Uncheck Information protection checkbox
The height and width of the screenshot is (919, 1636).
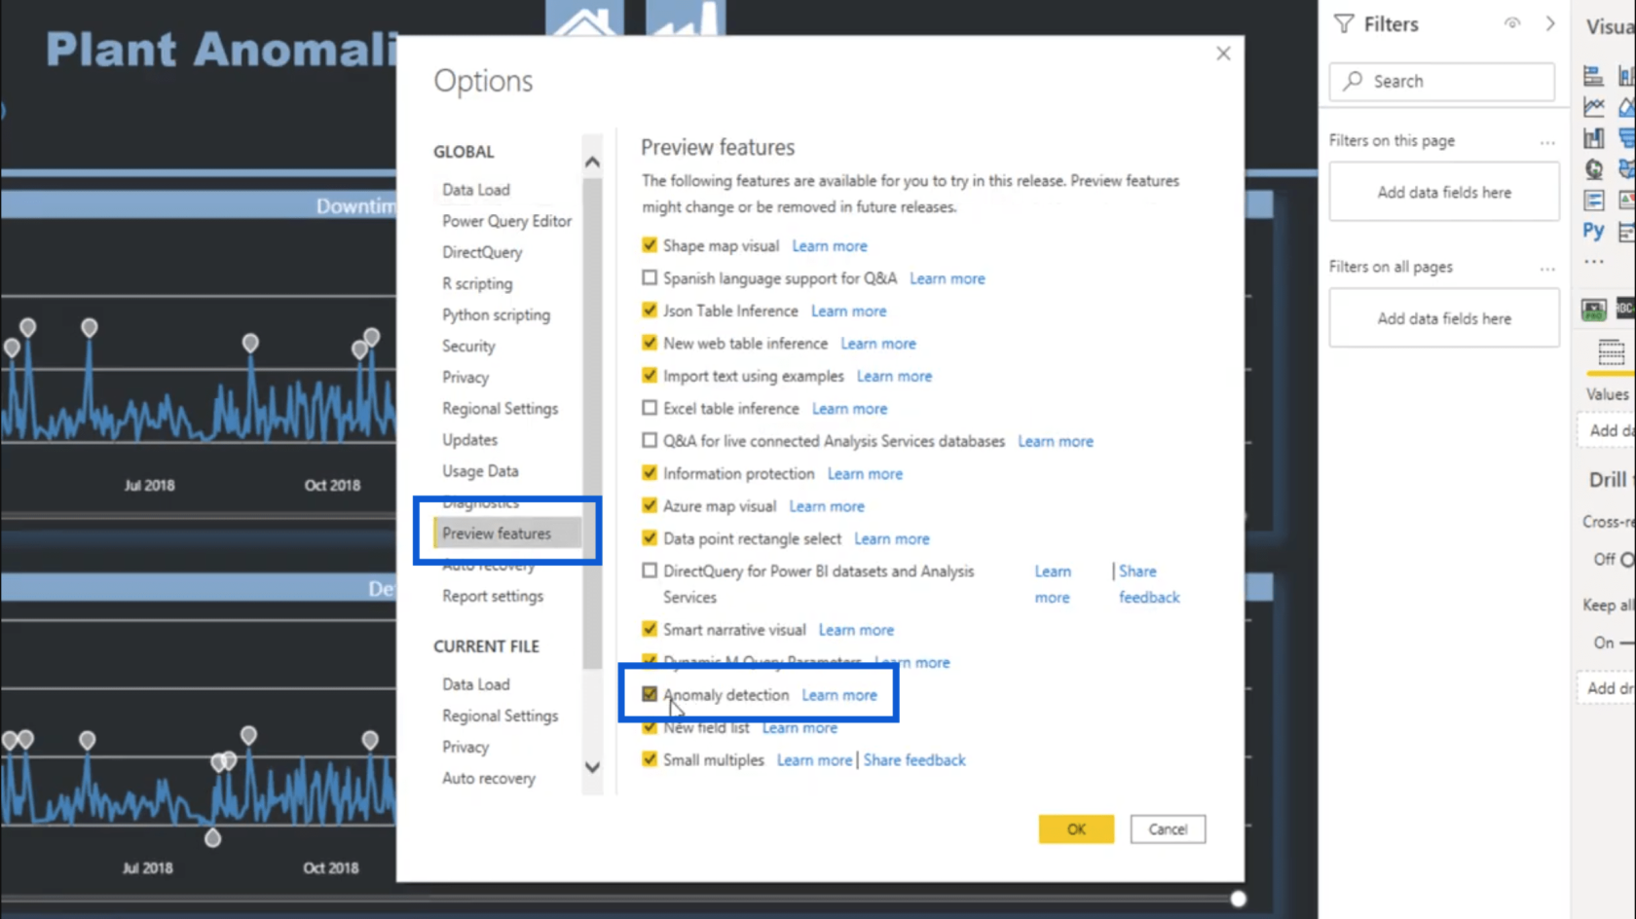click(x=650, y=473)
